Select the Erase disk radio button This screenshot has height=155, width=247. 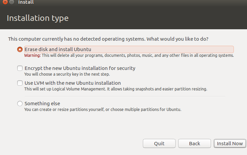tap(20, 49)
